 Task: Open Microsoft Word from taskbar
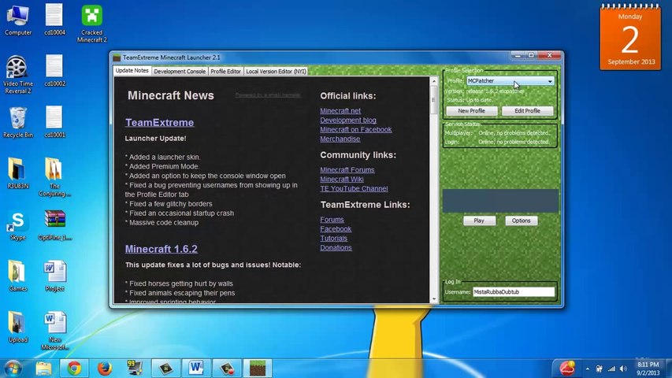pos(196,368)
